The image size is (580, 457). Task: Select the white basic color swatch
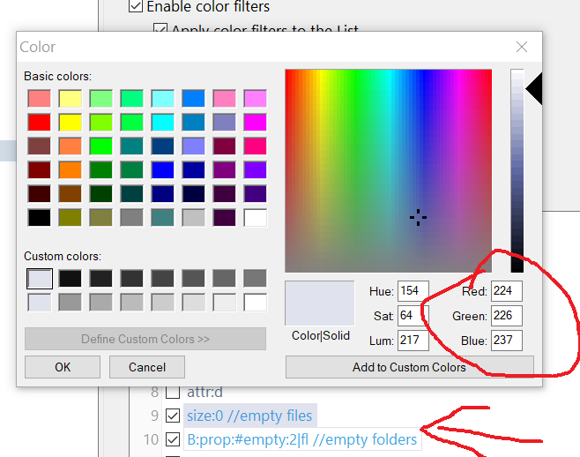tap(255, 217)
